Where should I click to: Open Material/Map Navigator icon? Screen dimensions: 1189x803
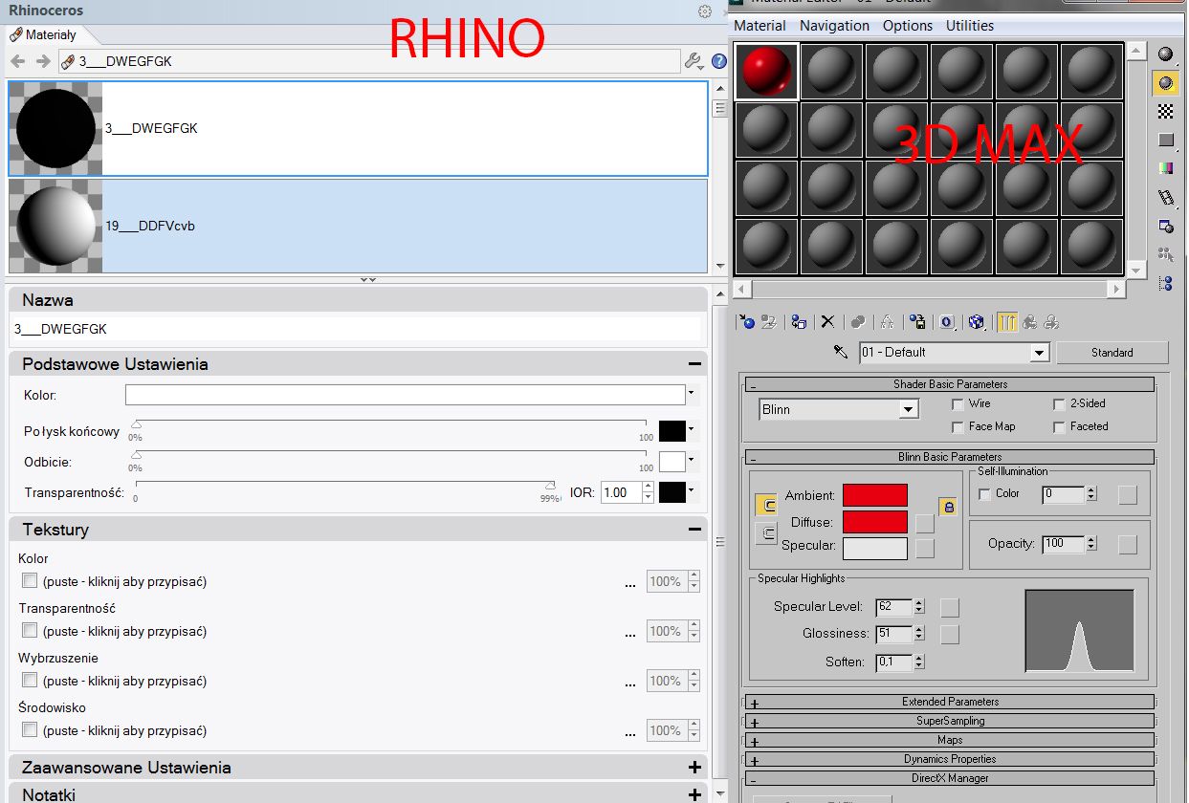pos(1165,284)
